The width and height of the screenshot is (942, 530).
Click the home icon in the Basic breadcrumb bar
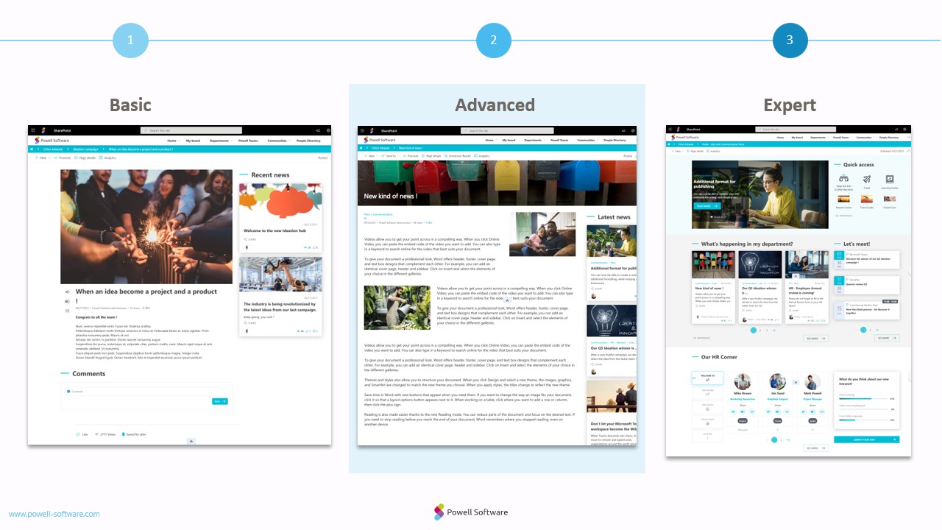33,149
